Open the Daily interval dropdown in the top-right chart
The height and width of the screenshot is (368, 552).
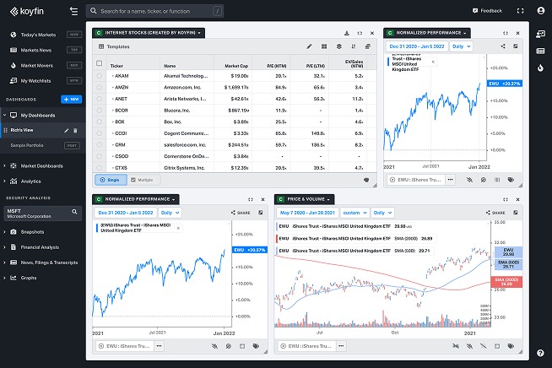click(x=461, y=46)
